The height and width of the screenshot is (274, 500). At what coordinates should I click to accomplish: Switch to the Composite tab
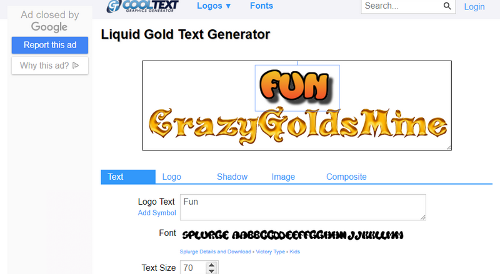point(346,177)
